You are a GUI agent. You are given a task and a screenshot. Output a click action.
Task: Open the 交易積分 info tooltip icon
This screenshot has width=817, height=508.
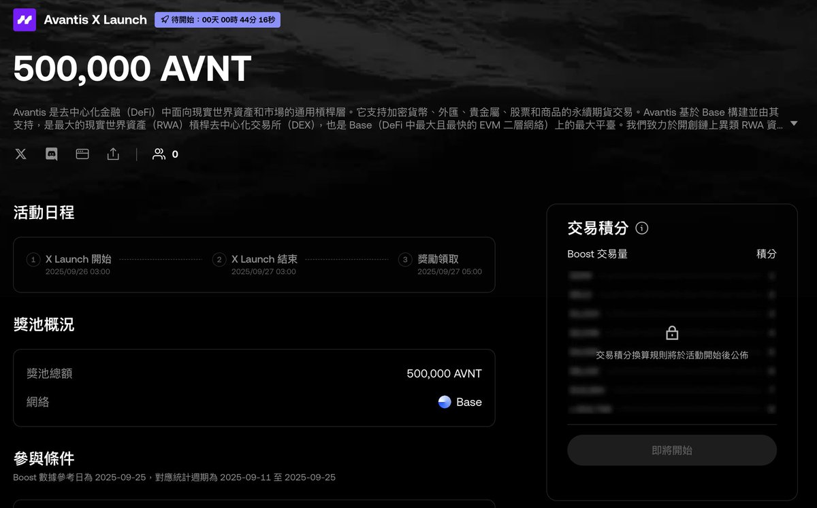[641, 228]
